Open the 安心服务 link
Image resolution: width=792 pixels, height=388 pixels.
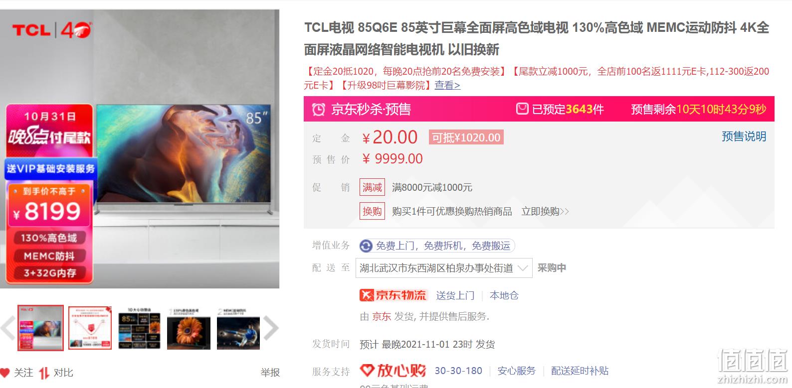coord(516,371)
